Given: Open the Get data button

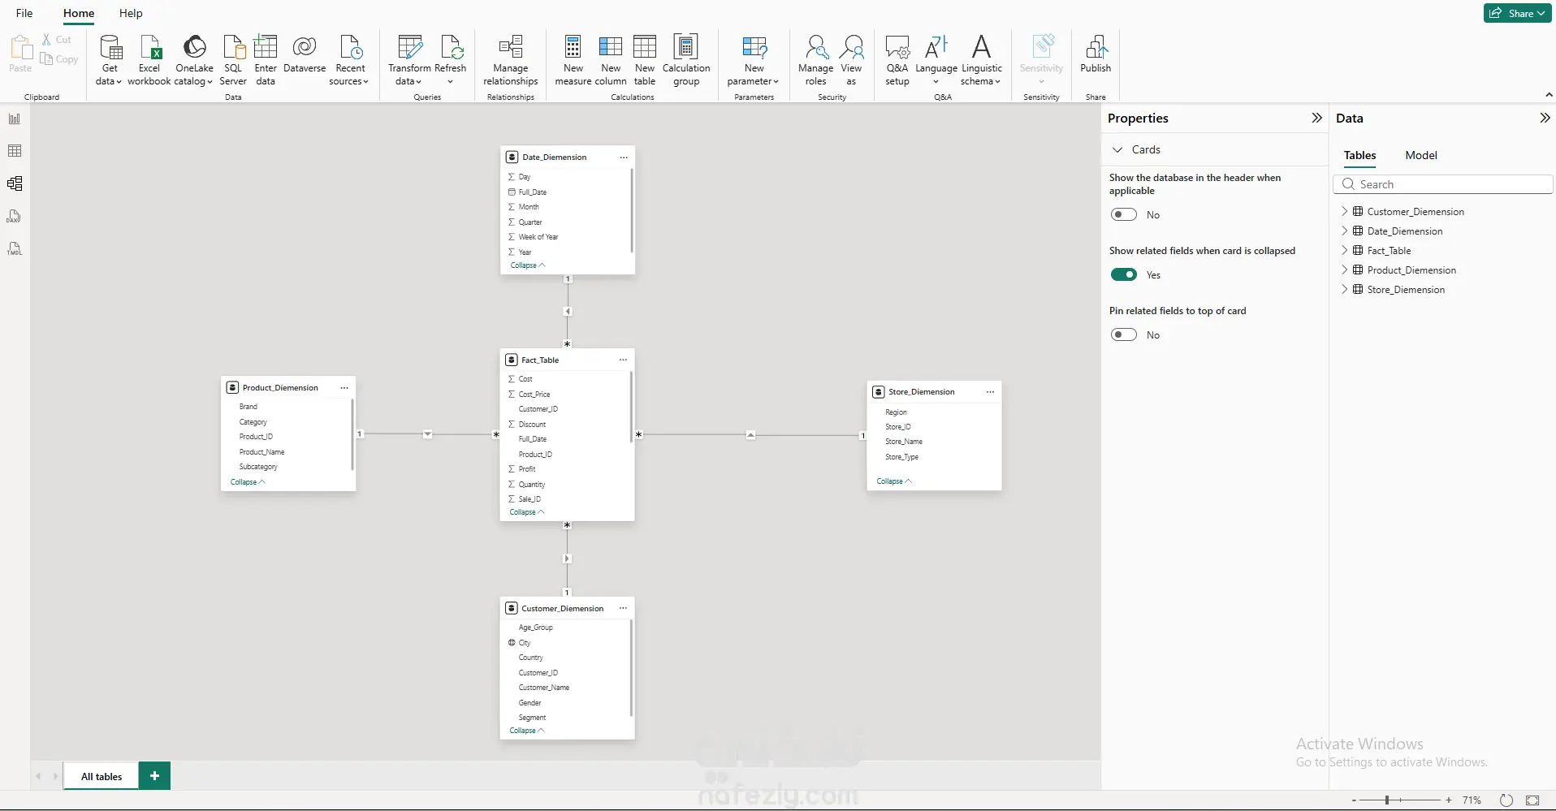Looking at the screenshot, I should pyautogui.click(x=110, y=59).
